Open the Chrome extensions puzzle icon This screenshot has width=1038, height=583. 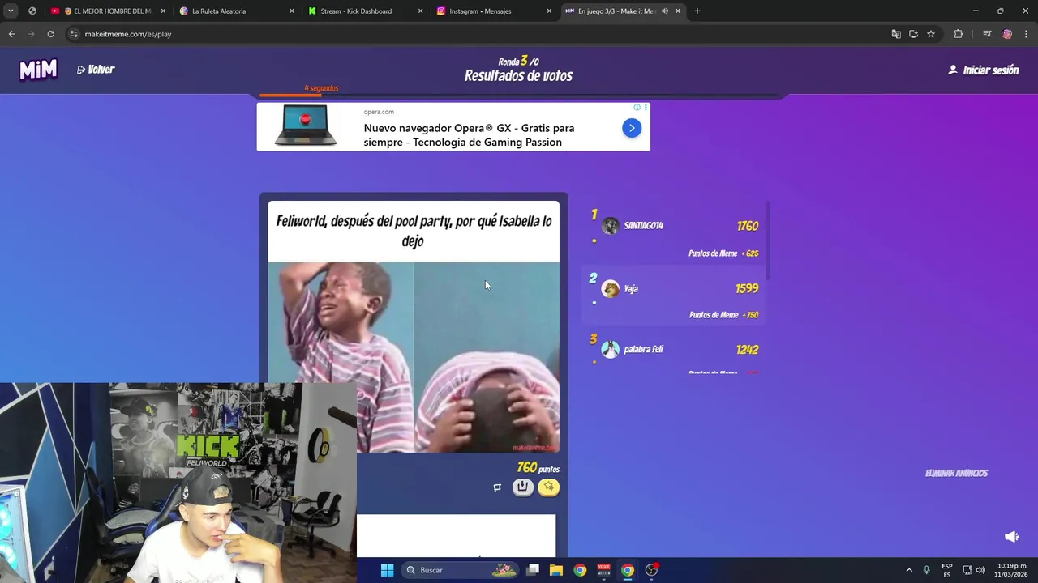[958, 34]
